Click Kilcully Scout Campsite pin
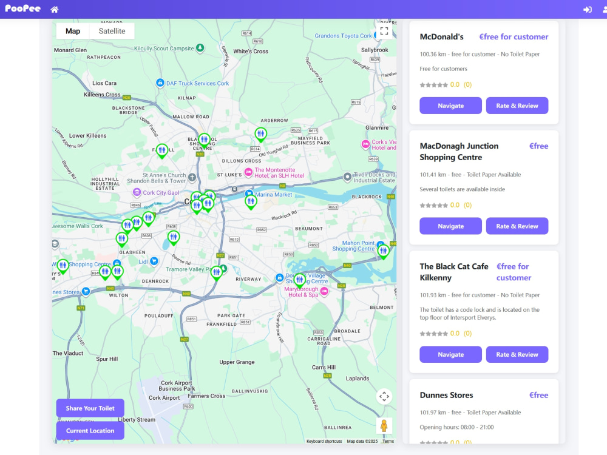The height and width of the screenshot is (455, 607). pyautogui.click(x=200, y=48)
